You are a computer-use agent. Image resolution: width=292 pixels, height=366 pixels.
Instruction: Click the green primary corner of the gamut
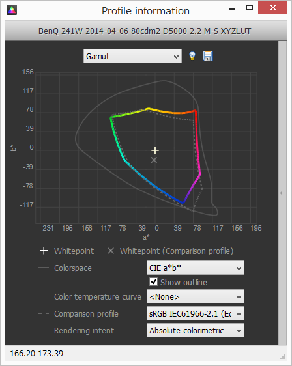[111, 118]
